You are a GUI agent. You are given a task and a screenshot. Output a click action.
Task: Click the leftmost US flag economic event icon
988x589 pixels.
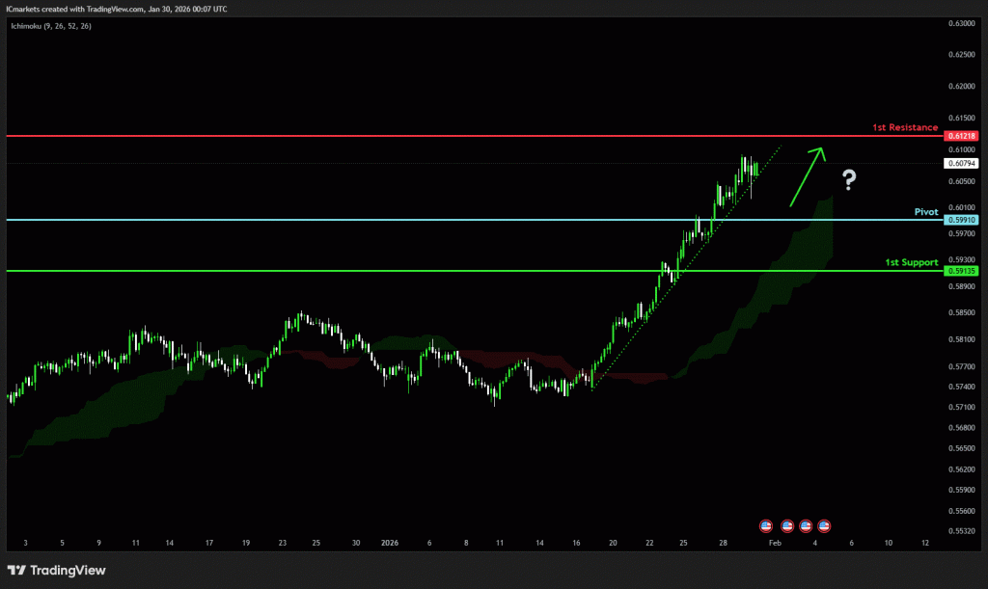point(766,525)
